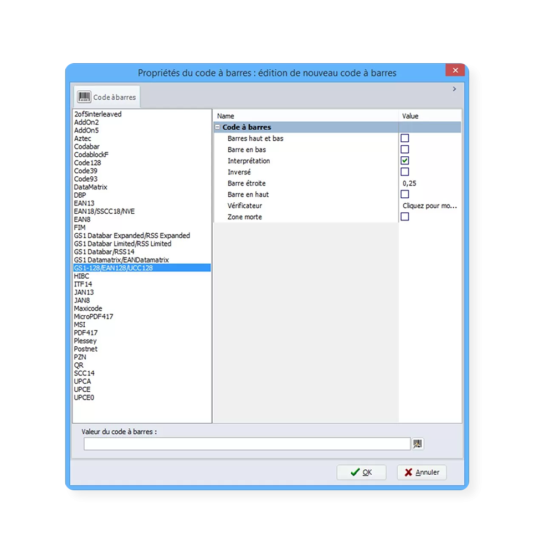The width and height of the screenshot is (554, 554).
Task: Enable the Inversé checkbox
Action: tap(405, 172)
